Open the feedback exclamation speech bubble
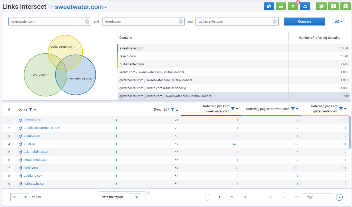Image resolution: width=352 pixels, height=207 pixels. [333, 6]
